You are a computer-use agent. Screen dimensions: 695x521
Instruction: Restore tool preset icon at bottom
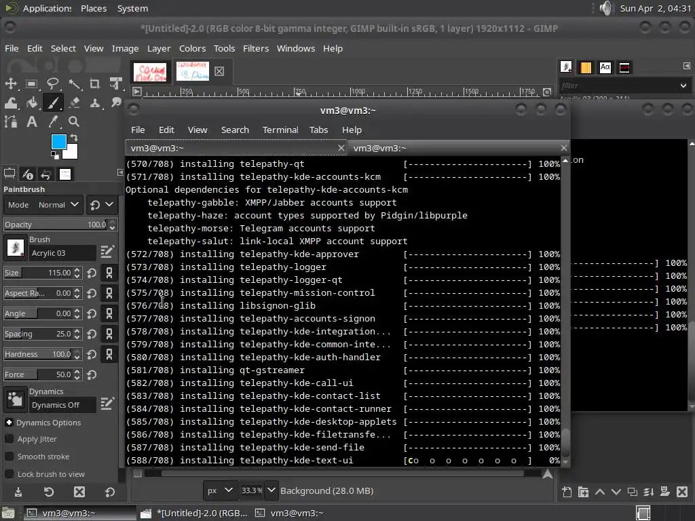[49, 492]
